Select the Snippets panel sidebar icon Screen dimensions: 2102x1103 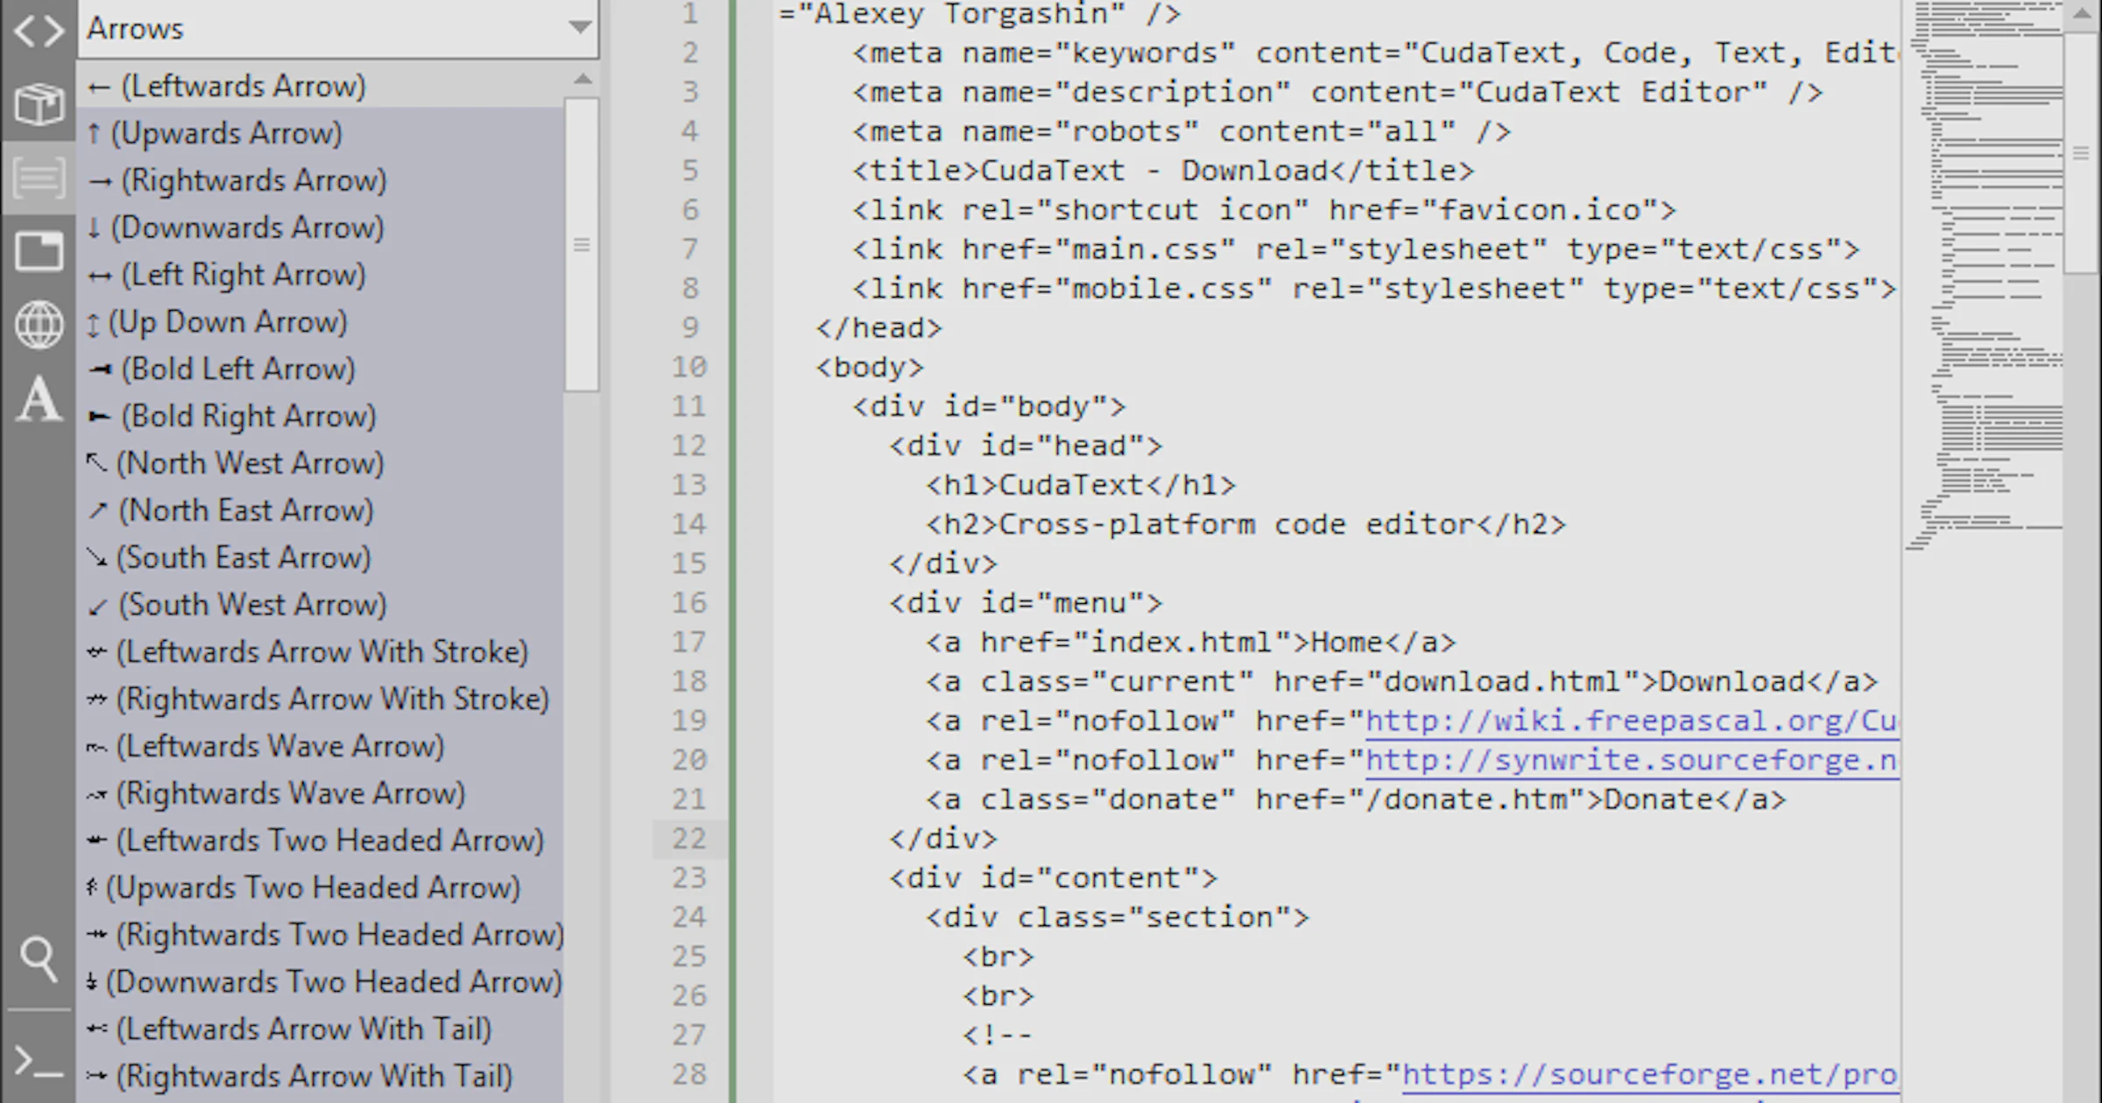[x=39, y=178]
